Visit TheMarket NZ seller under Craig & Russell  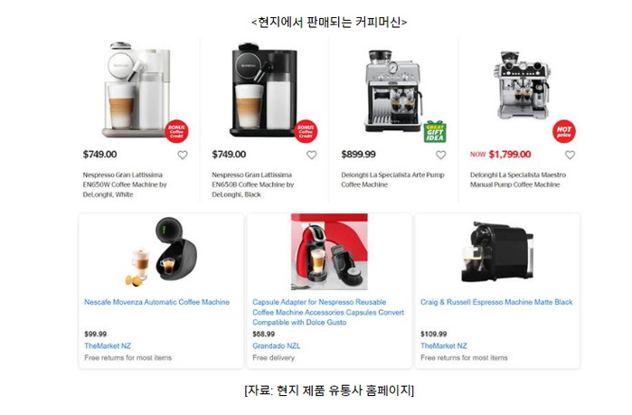pos(444,345)
